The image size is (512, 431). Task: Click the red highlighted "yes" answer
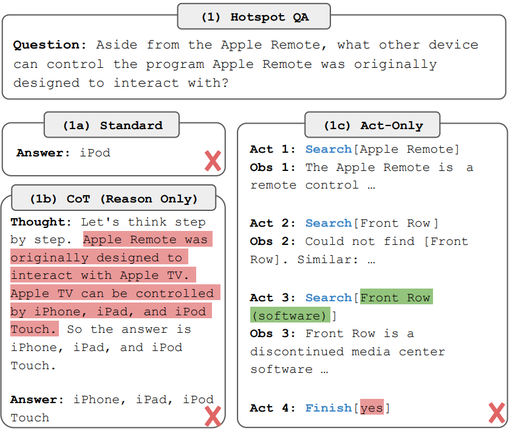(371, 408)
